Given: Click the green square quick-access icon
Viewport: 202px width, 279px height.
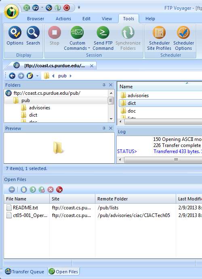Looking at the screenshot, I should tap(26, 8).
